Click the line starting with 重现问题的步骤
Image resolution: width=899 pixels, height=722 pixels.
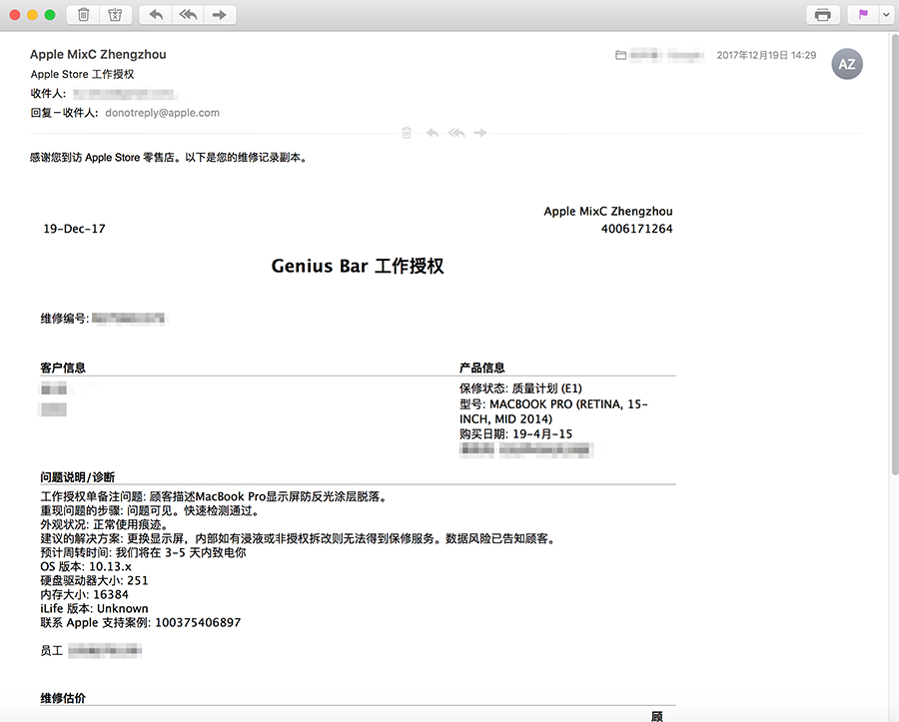151,511
